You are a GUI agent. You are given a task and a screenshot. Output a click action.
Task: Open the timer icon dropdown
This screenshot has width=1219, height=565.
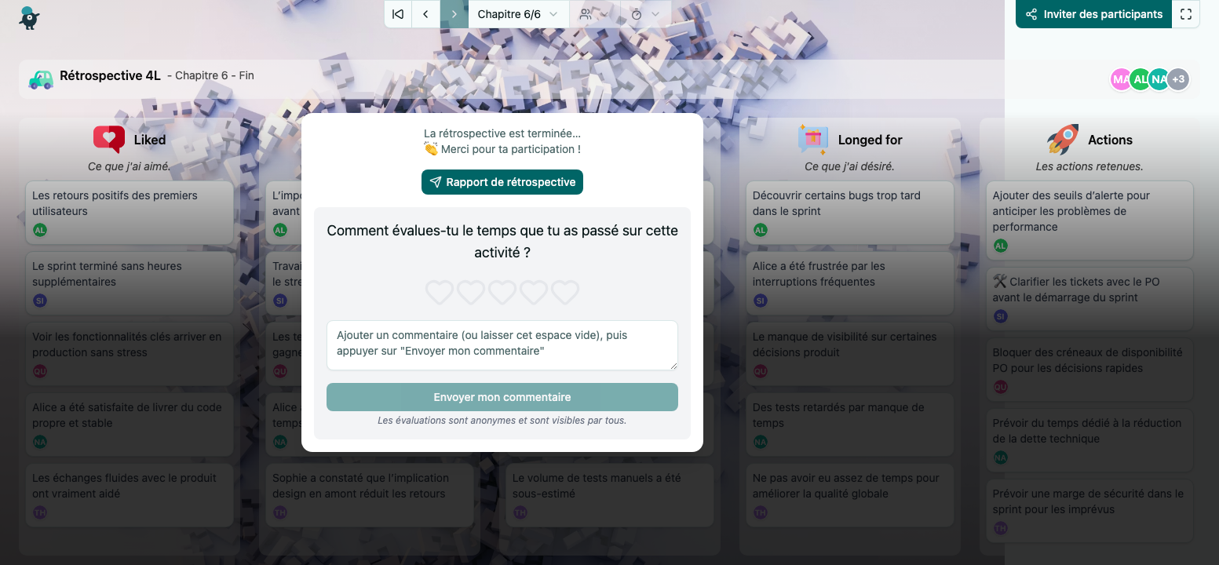(x=645, y=14)
